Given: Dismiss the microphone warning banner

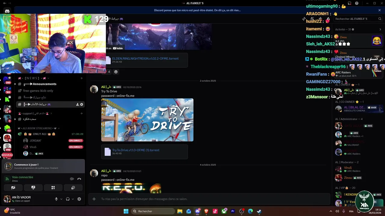Looking at the screenshot, I should pos(380,10).
